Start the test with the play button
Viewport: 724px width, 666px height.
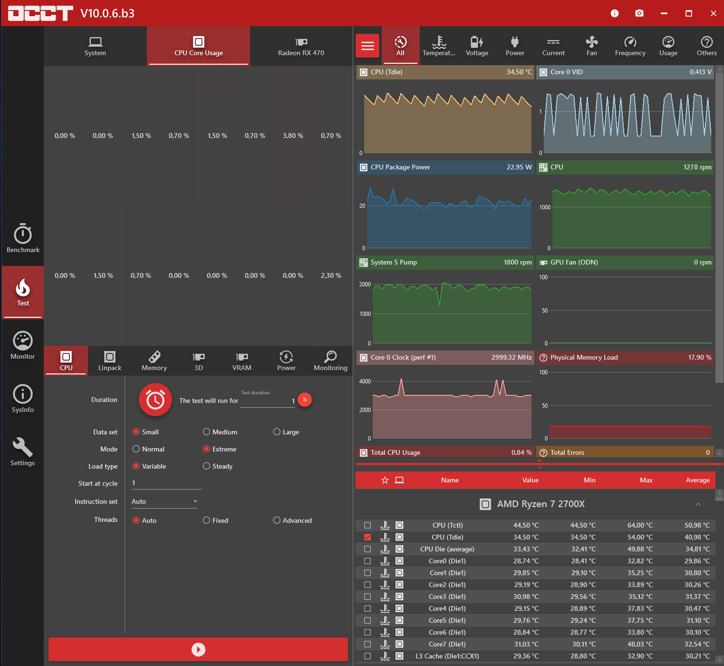tap(198, 649)
